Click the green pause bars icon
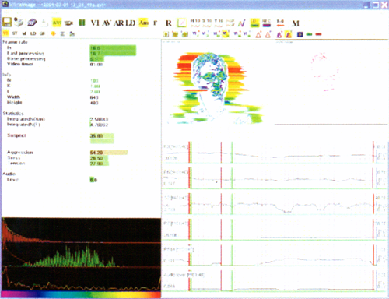The image size is (389, 299). [82, 23]
